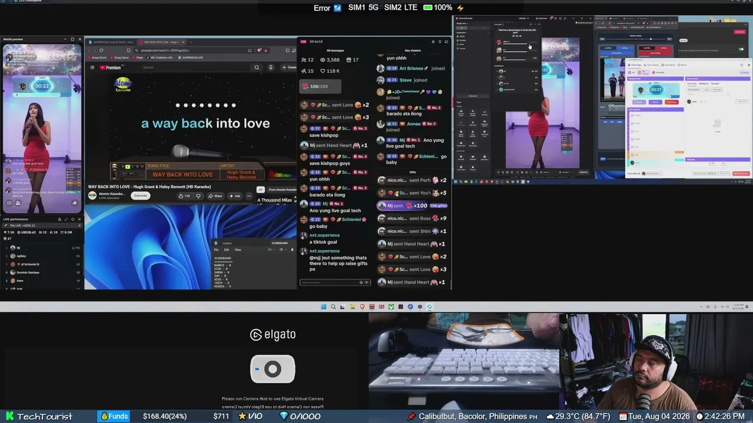The height and width of the screenshot is (423, 753).
Task: Open Windows taskbar search
Action: point(333,307)
